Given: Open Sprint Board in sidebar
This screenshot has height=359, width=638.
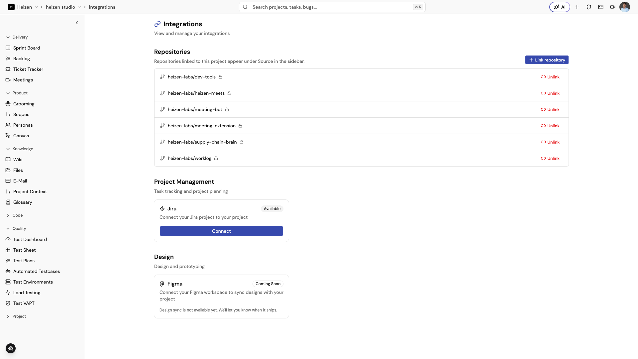Looking at the screenshot, I should [x=27, y=48].
